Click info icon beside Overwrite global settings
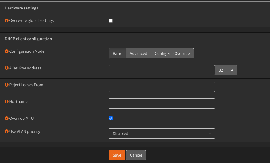 tap(6, 20)
